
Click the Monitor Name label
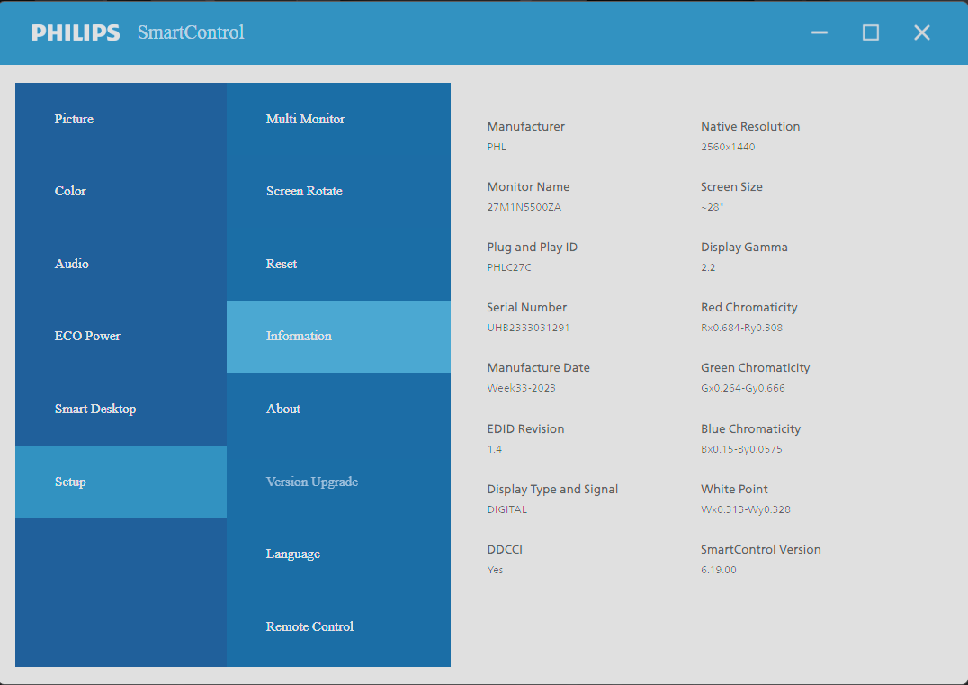click(x=528, y=187)
